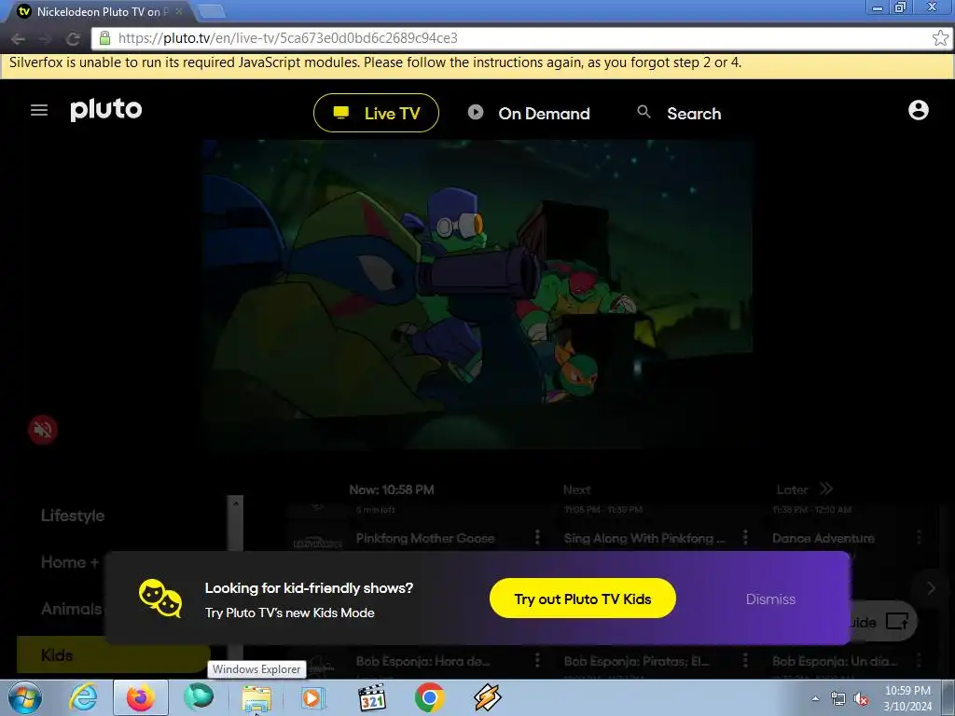Open Winamp from the taskbar

click(x=487, y=697)
